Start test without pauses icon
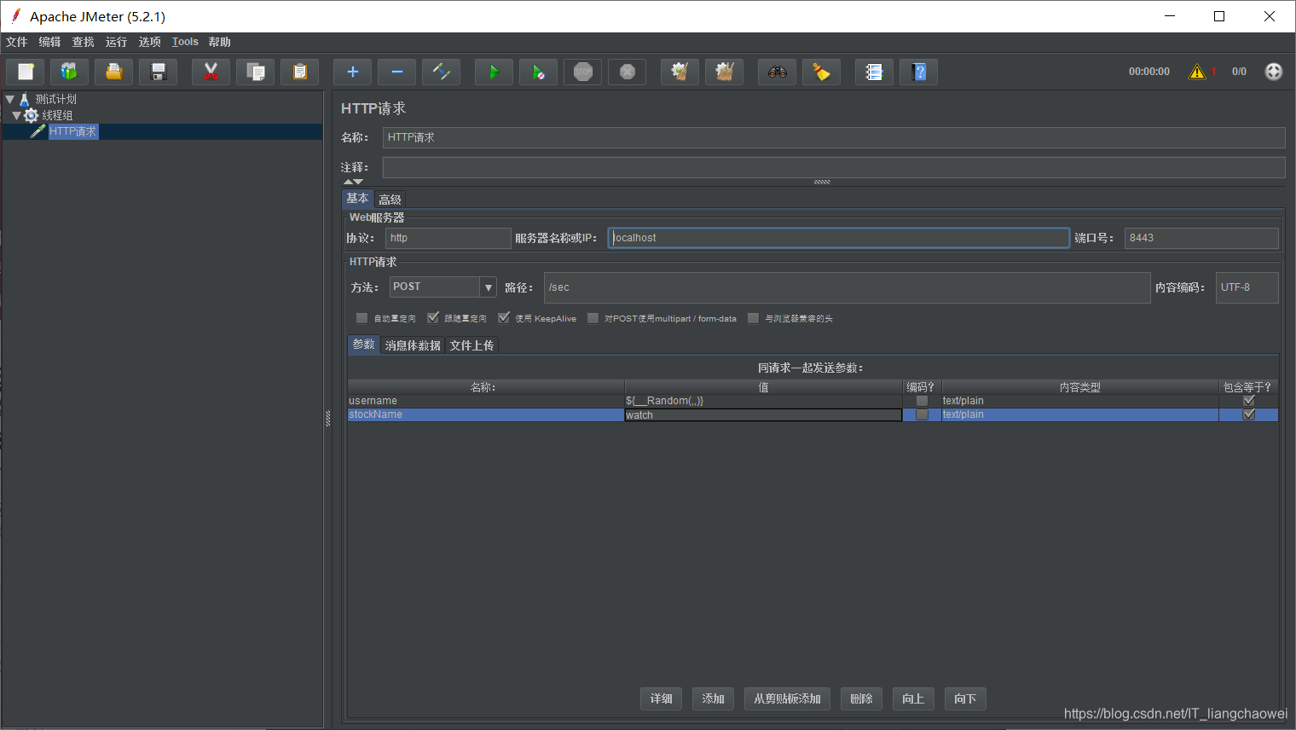 coord(538,72)
